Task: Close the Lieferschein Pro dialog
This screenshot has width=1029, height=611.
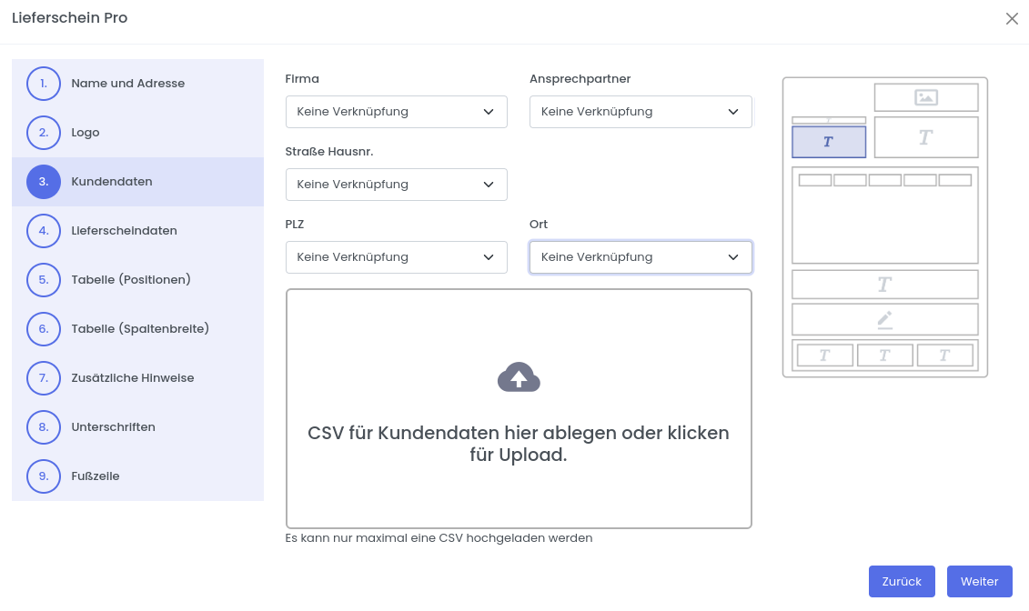Action: click(x=1012, y=19)
